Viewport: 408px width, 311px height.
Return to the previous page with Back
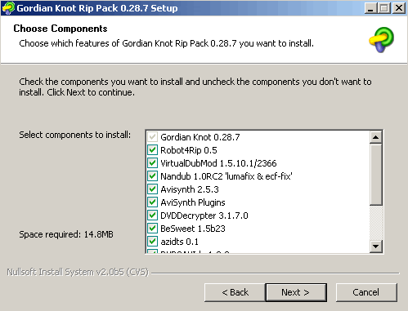(x=235, y=292)
